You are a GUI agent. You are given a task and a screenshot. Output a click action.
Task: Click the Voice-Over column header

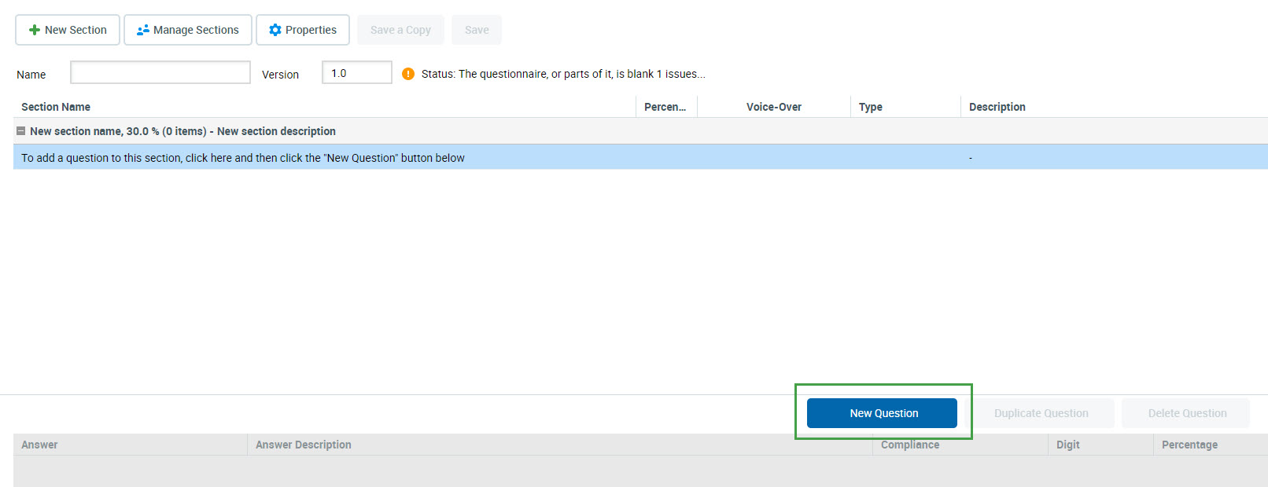pyautogui.click(x=773, y=107)
